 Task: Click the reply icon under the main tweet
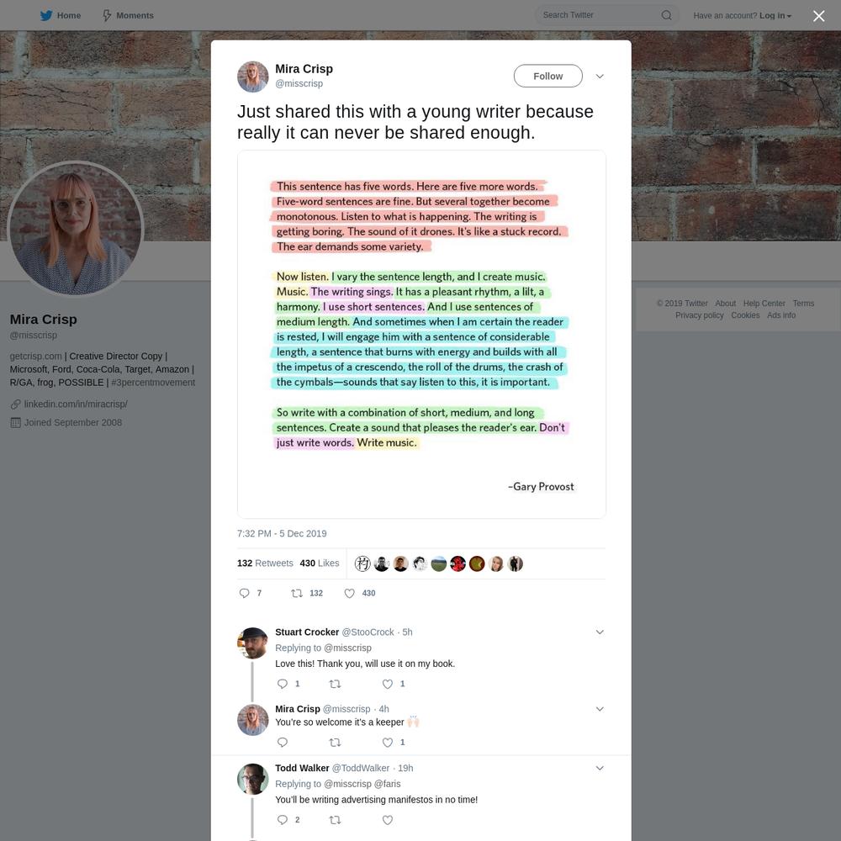[x=244, y=593]
